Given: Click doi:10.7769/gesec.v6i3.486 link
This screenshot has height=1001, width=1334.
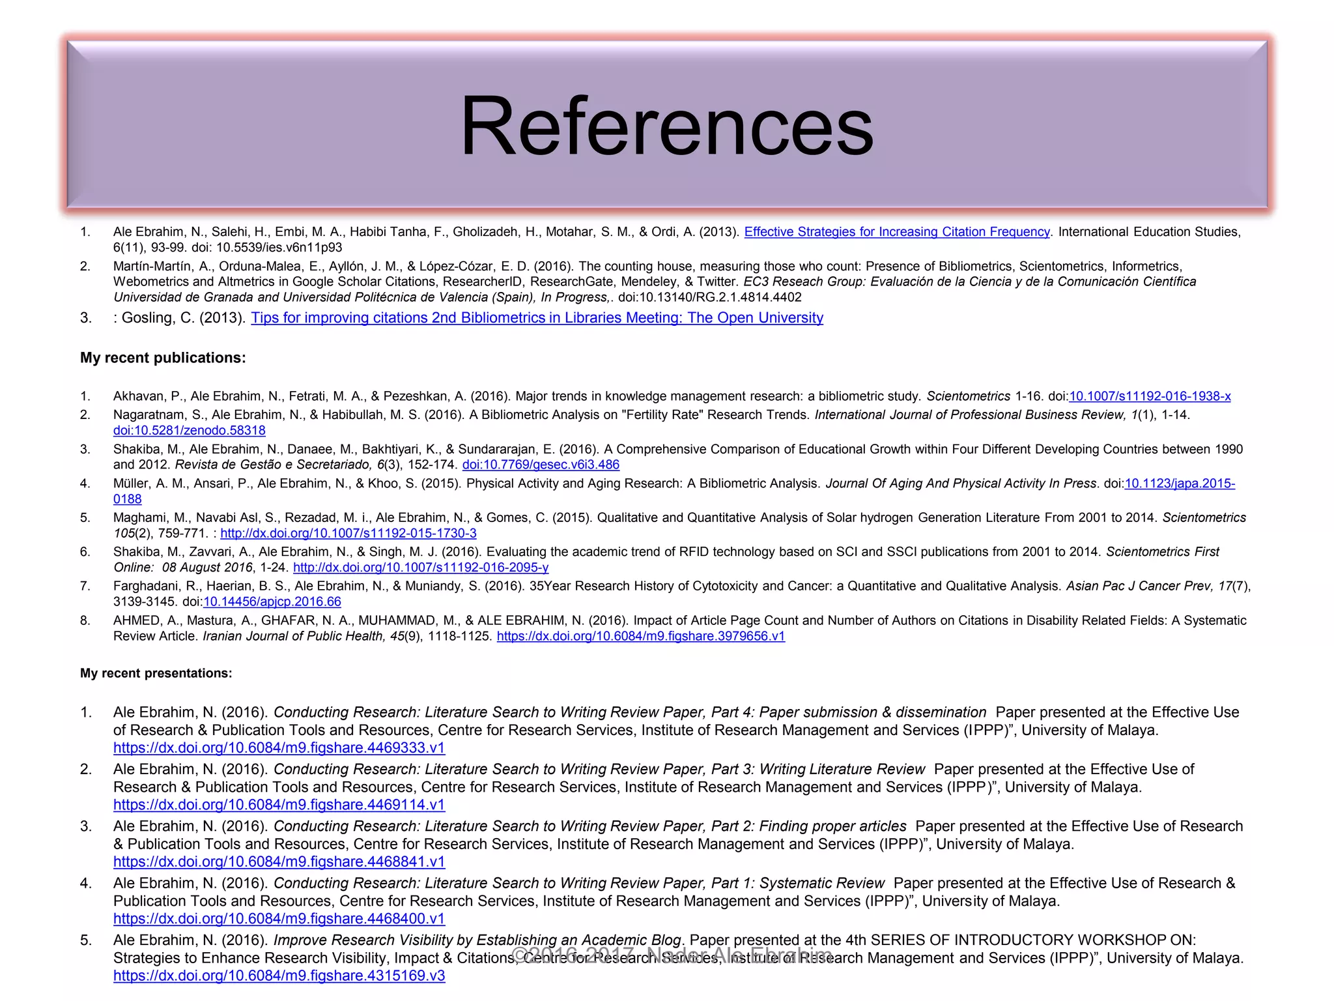Looking at the screenshot, I should (541, 465).
